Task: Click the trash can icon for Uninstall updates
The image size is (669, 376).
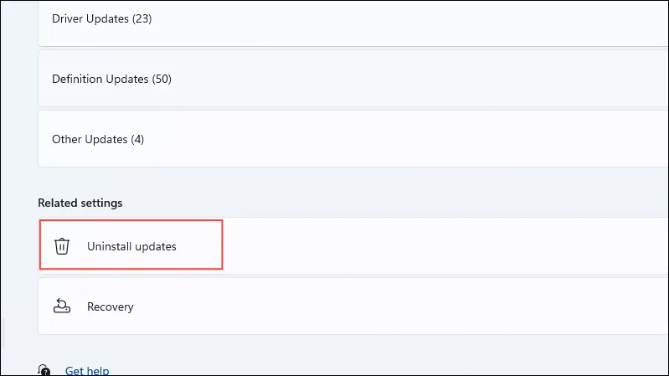Action: click(62, 246)
